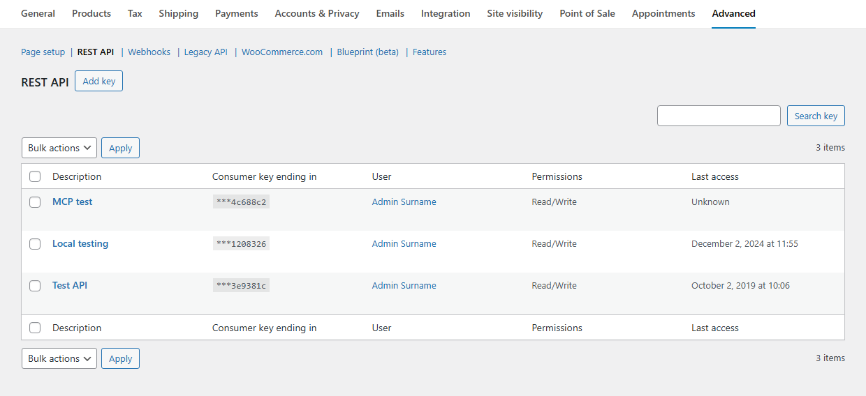Open the Emails tab
Viewport: 866px width, 396px height.
pyautogui.click(x=390, y=13)
